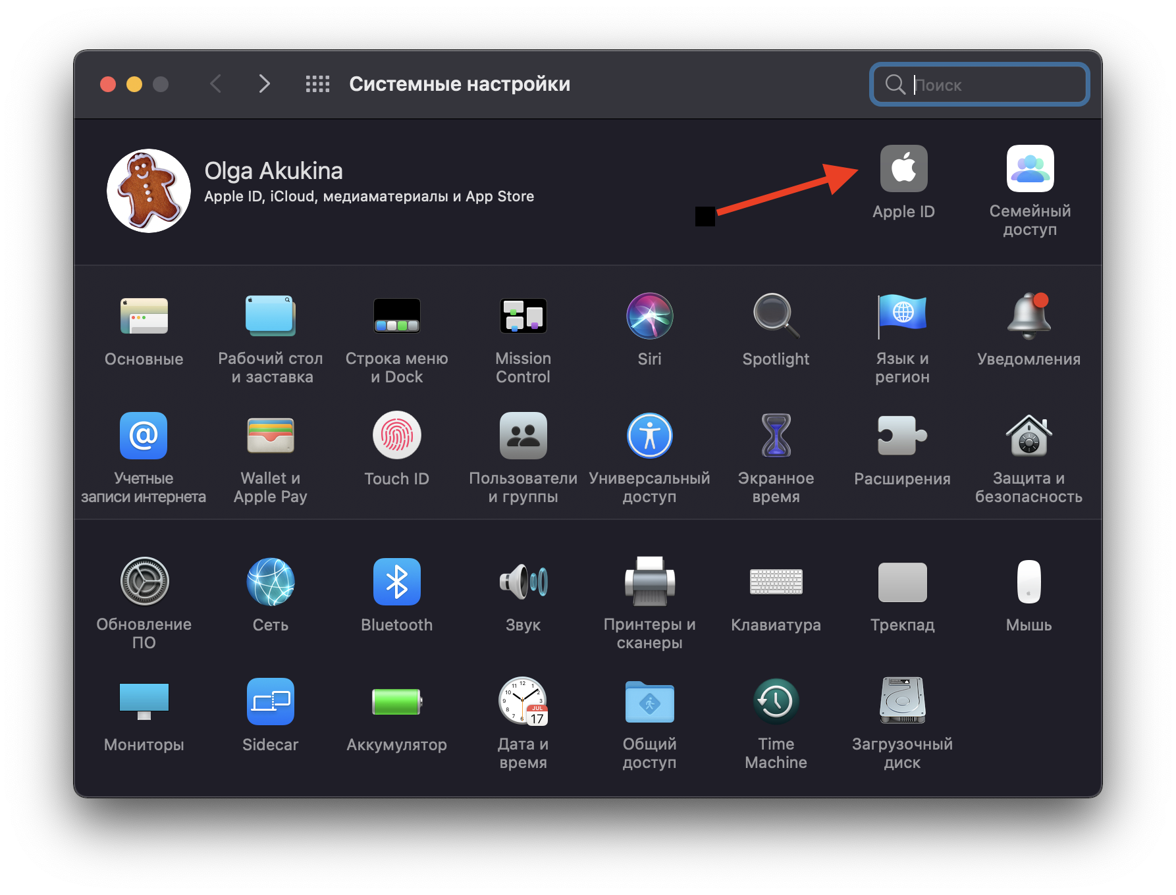Click the forward navigation arrow

tap(264, 84)
